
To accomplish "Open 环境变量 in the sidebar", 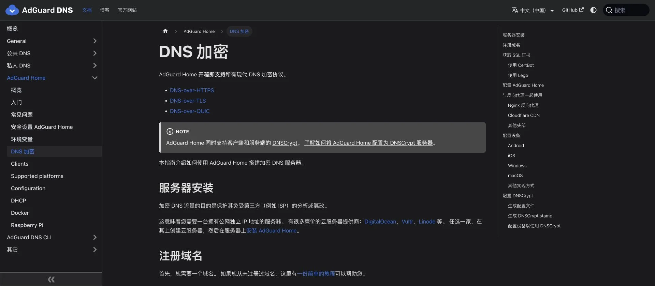I will pyautogui.click(x=22, y=139).
